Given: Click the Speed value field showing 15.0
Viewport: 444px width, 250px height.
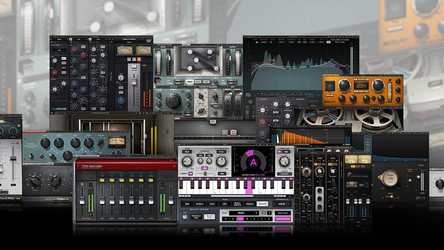Looking at the screenshot, I should point(187,152).
